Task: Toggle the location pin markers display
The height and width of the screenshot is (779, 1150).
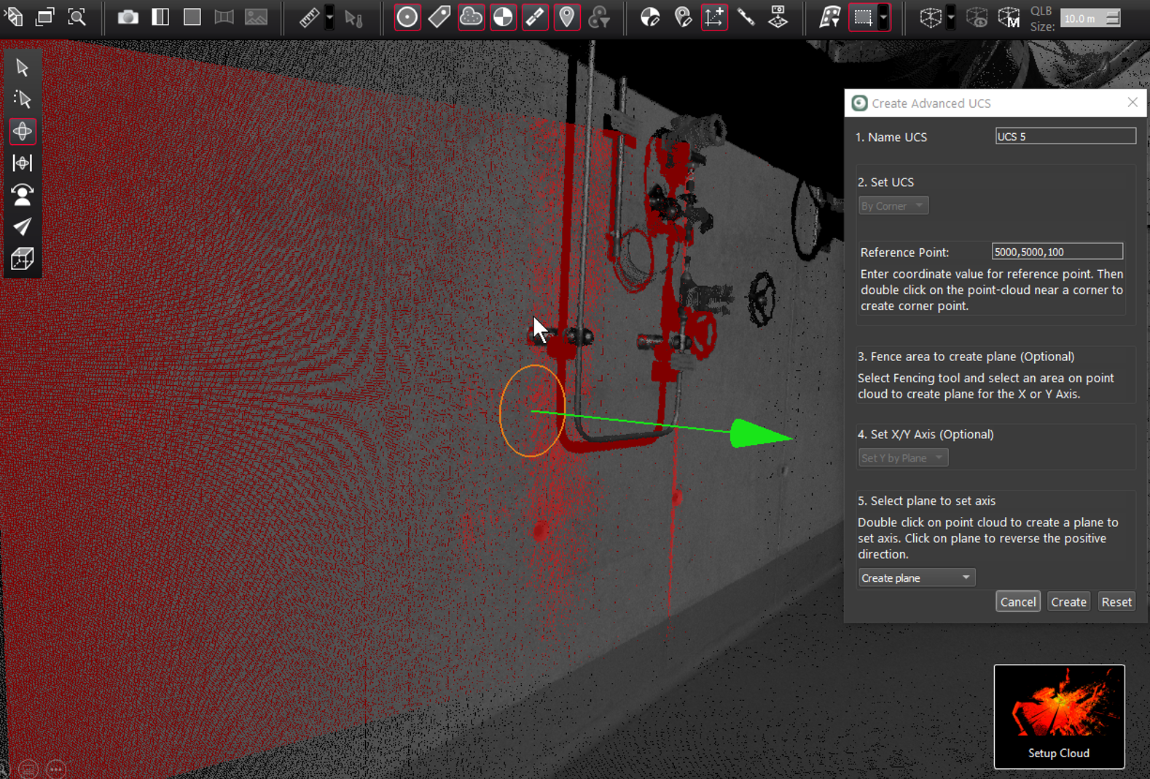Action: 567,17
